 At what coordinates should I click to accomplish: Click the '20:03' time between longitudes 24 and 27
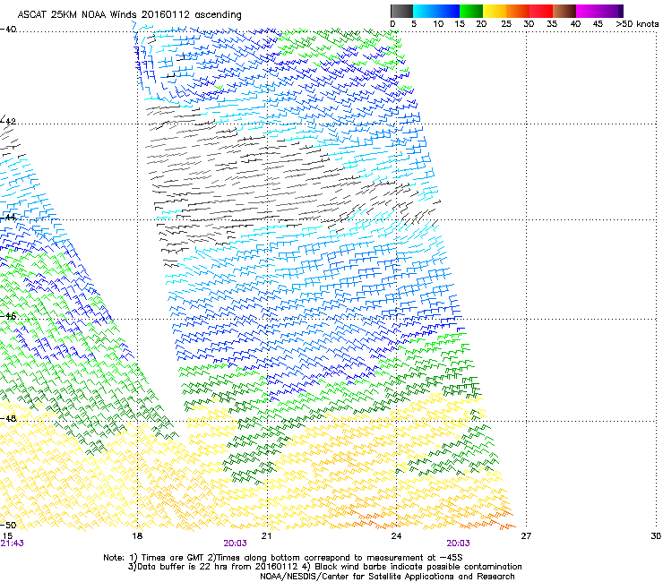coord(459,543)
